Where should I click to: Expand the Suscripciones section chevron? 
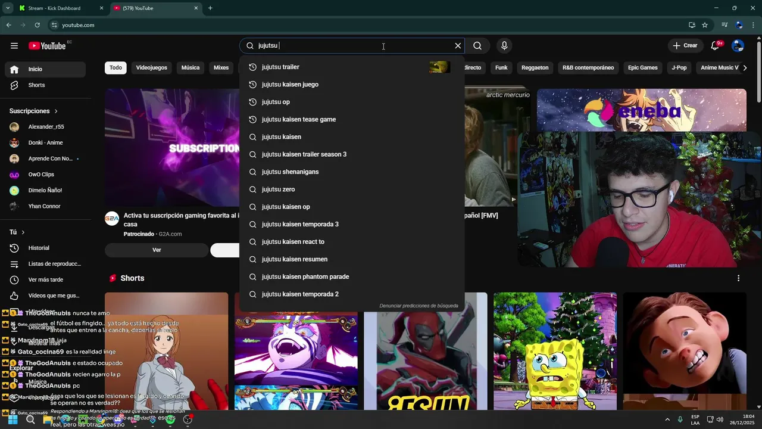pos(56,111)
